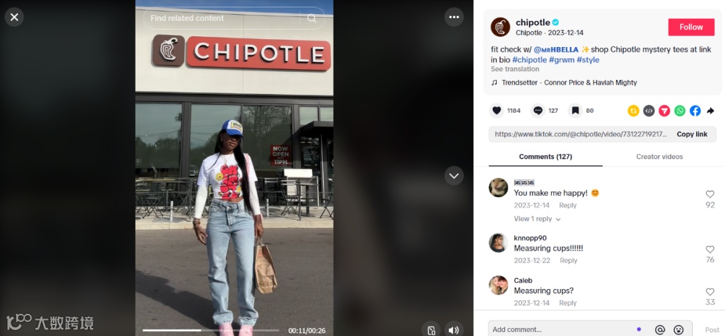Screen dimensions: 725x336
Task: Save video with the bookmark icon
Action: point(575,111)
